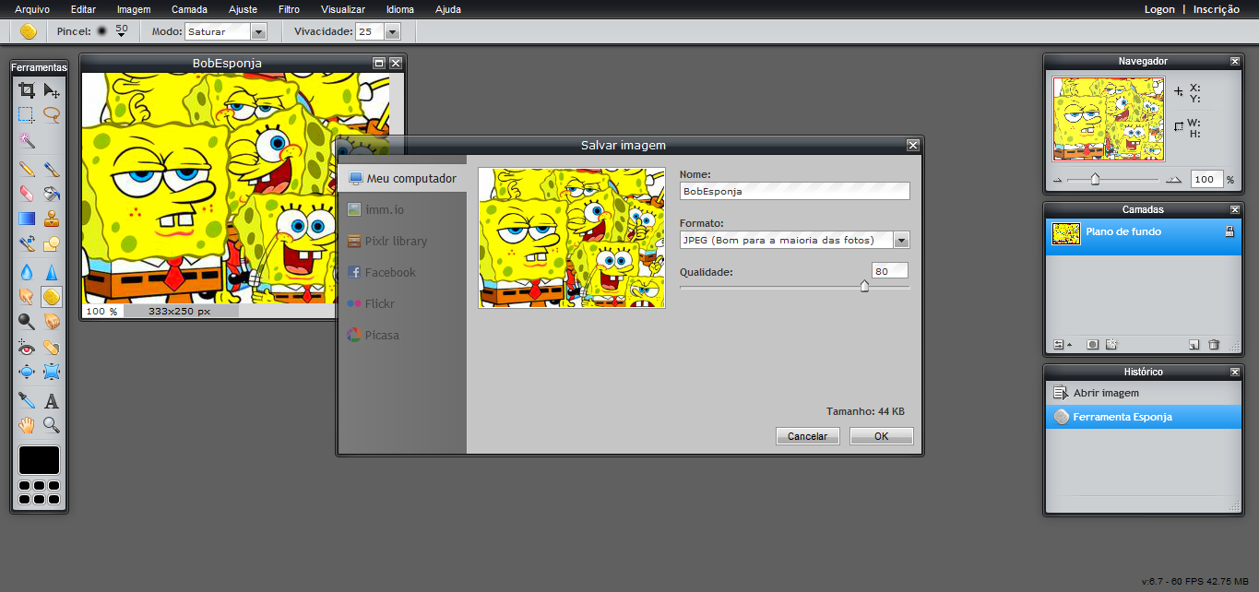Image resolution: width=1259 pixels, height=592 pixels.
Task: Select the Bloat tool
Action: point(27,373)
